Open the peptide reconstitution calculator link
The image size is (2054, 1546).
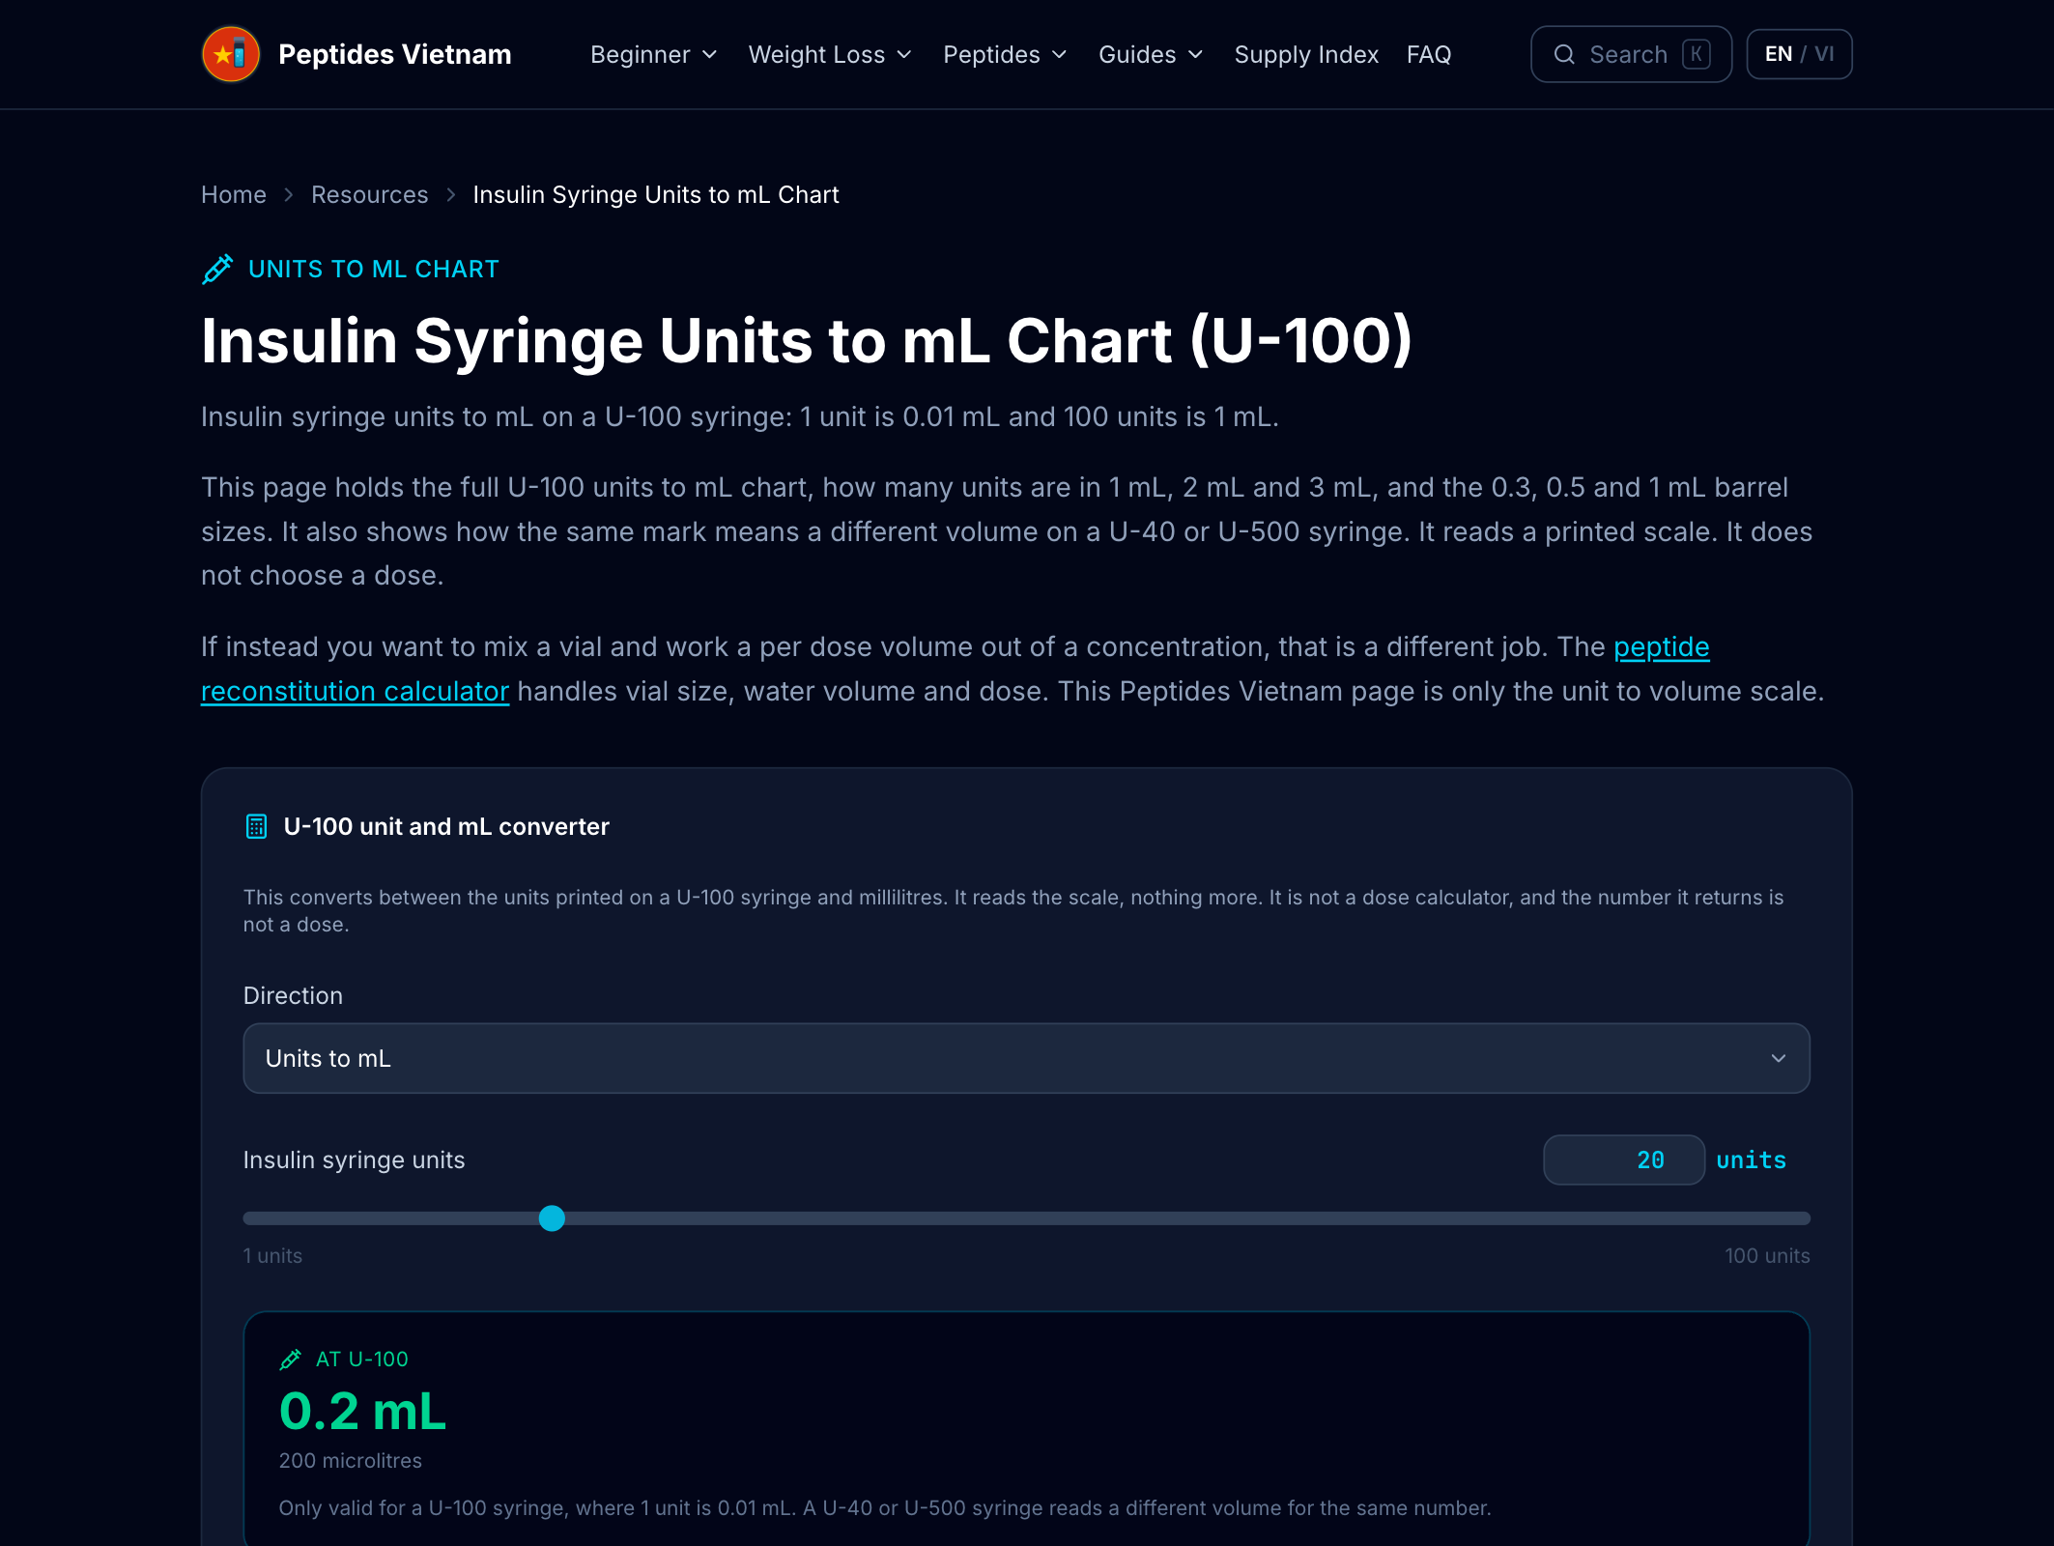955,669
